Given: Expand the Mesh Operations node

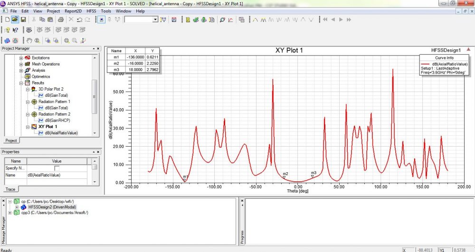Looking at the screenshot, I should click(21, 64).
